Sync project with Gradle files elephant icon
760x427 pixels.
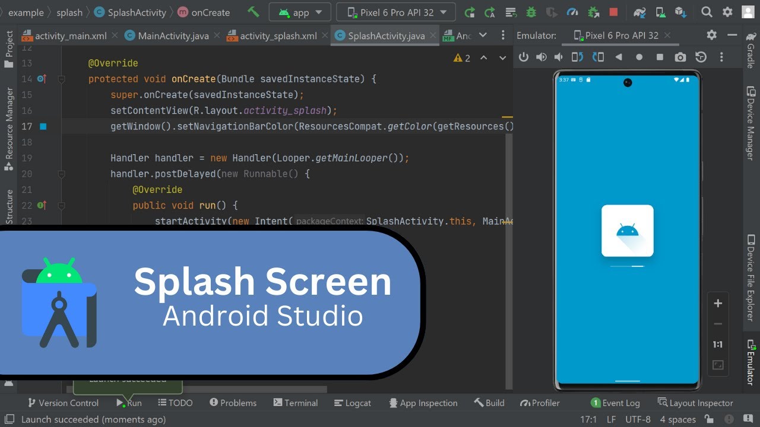639,12
